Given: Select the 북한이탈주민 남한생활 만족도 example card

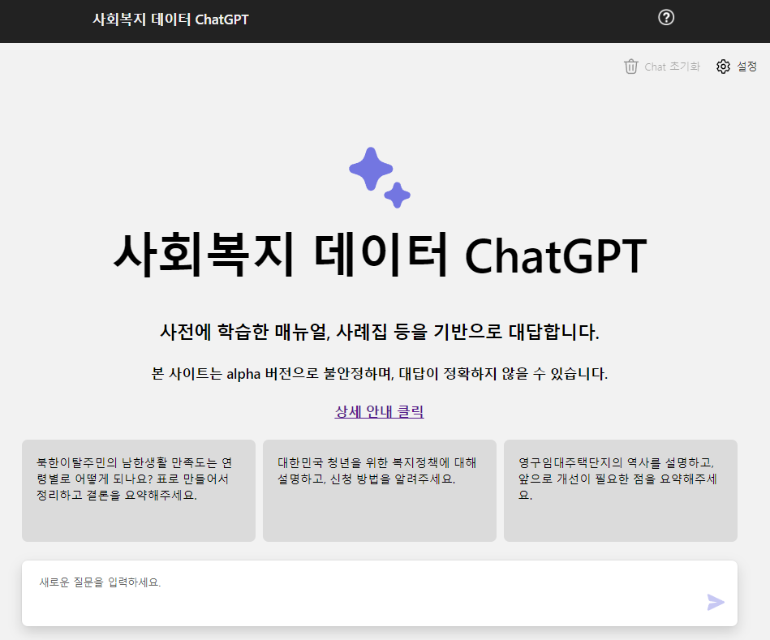Looking at the screenshot, I should (x=139, y=491).
